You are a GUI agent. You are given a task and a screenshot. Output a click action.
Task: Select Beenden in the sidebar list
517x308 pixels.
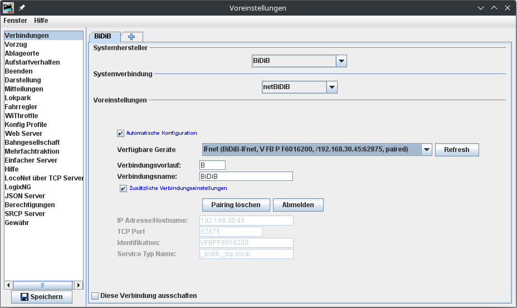pos(43,71)
